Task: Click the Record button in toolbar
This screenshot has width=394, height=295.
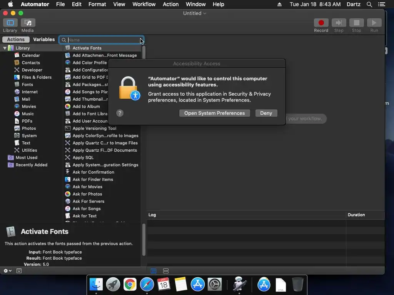Action: tap(321, 23)
